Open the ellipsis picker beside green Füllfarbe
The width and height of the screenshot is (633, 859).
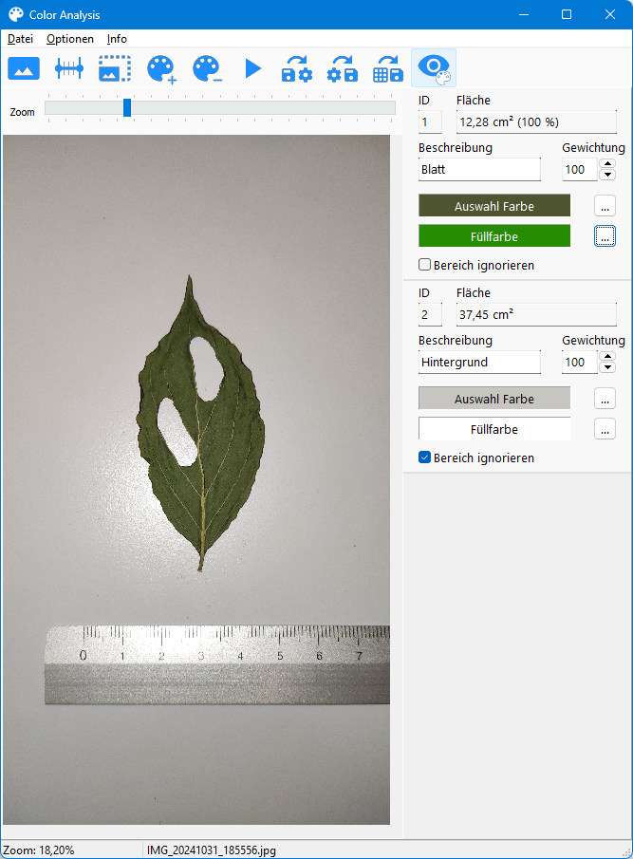click(605, 236)
